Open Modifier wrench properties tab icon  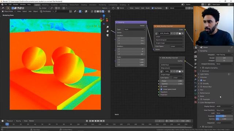tap(196, 79)
